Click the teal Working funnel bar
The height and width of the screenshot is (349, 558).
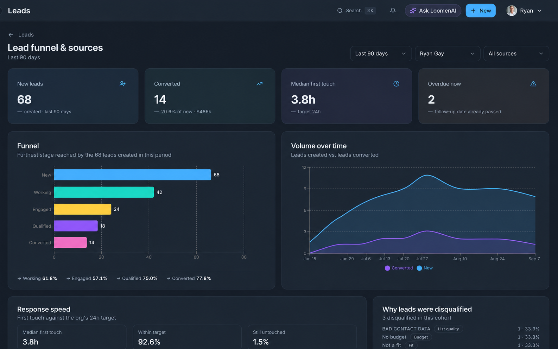(x=104, y=192)
